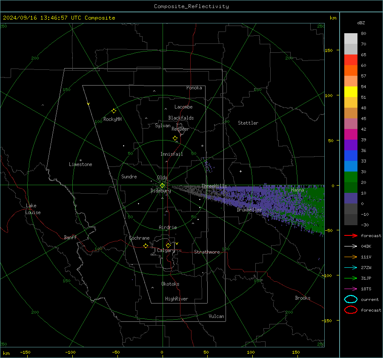Click the yellow radar site diamond at map center
Viewport: 383px width, 358px height.
[x=162, y=186]
